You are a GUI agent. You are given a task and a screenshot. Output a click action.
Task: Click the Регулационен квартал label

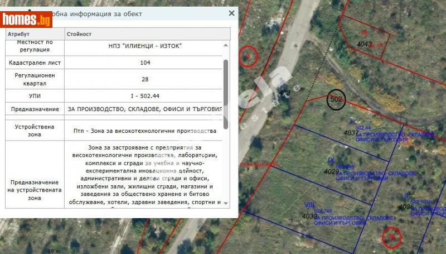point(35,79)
